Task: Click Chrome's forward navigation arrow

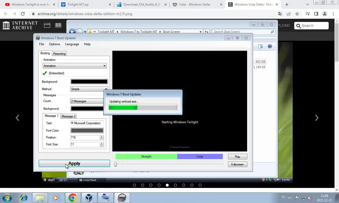Action: (x=14, y=14)
